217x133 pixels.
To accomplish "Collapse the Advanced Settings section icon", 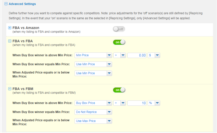I will point(6,4).
